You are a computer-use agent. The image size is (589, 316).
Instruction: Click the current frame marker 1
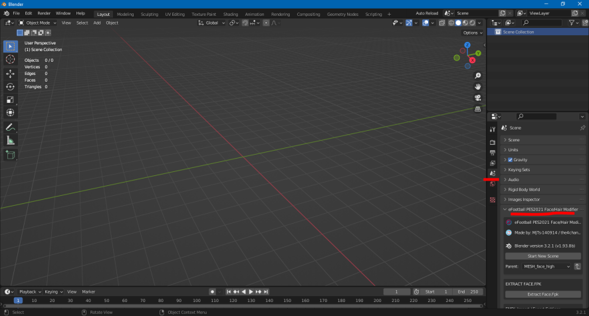coord(18,300)
